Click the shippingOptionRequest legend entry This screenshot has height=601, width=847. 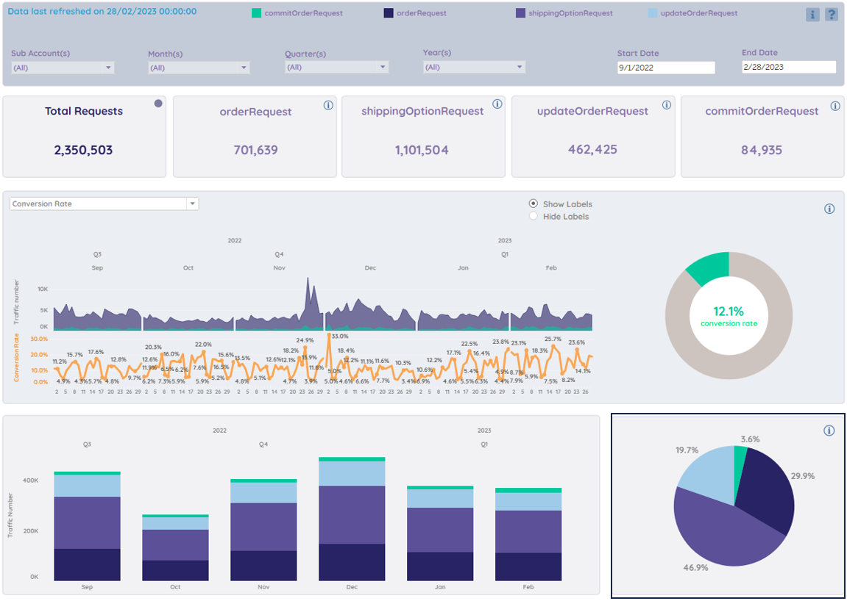564,13
